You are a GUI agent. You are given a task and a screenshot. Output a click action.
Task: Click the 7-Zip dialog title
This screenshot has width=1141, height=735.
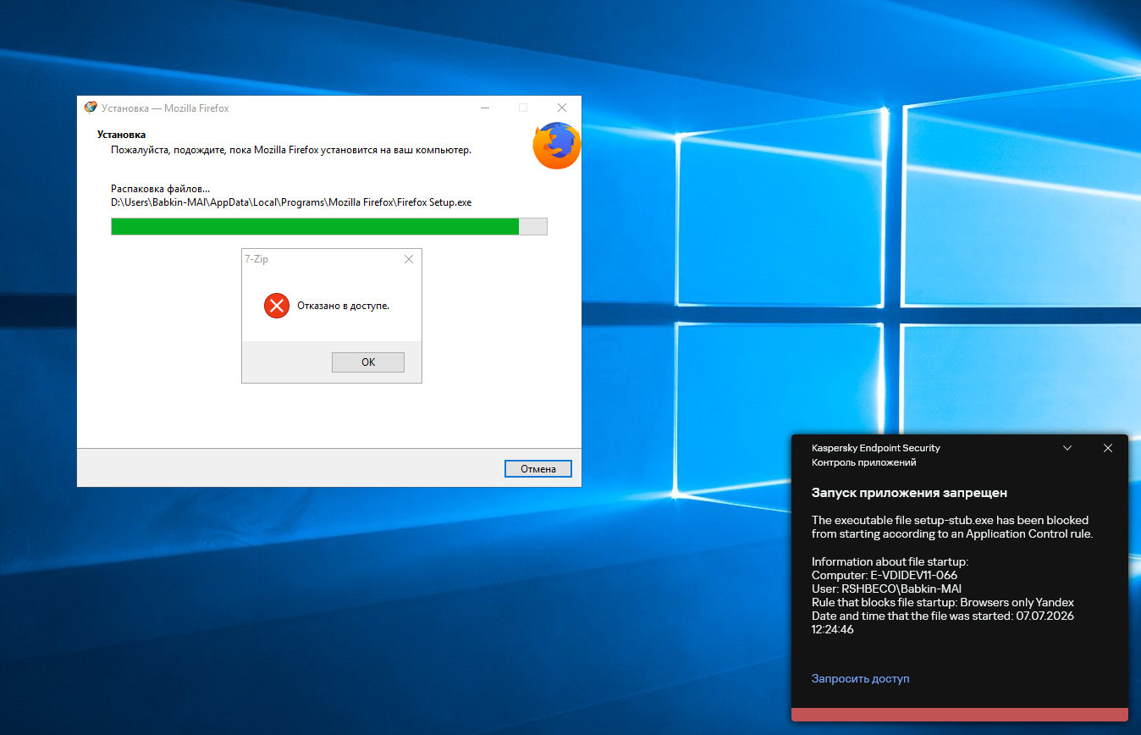[256, 259]
